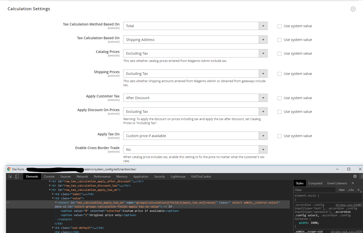Open the styles.css:15407 source link
363x233 pixels.
coord(348,205)
